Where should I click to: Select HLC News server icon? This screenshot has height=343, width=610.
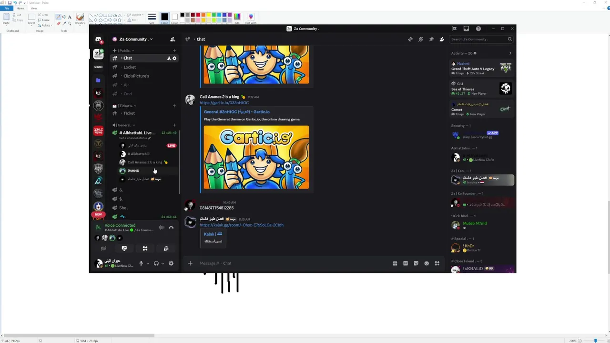click(98, 131)
